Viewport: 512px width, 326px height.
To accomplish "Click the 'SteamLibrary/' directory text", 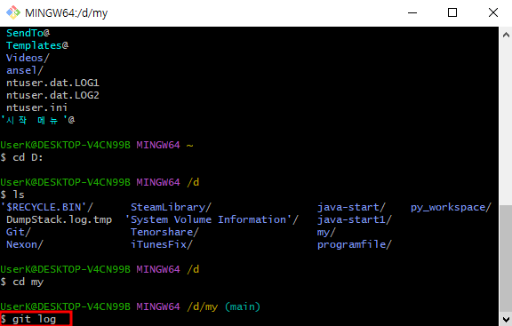I will [171, 207].
